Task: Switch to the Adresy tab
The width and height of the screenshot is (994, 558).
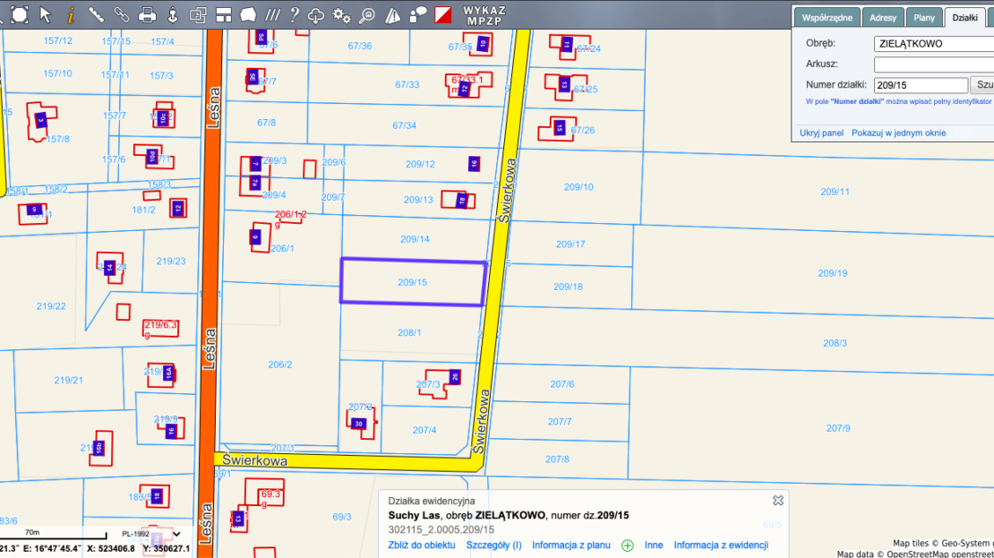Action: (882, 17)
